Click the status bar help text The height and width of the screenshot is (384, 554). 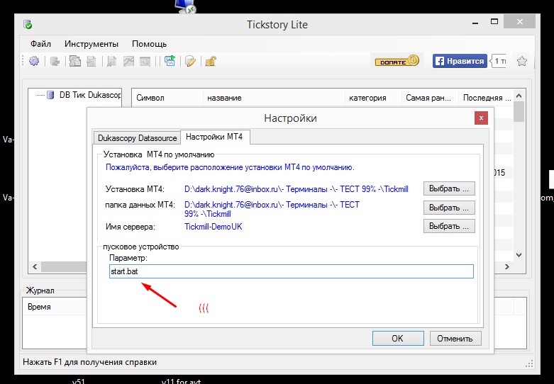pos(90,362)
